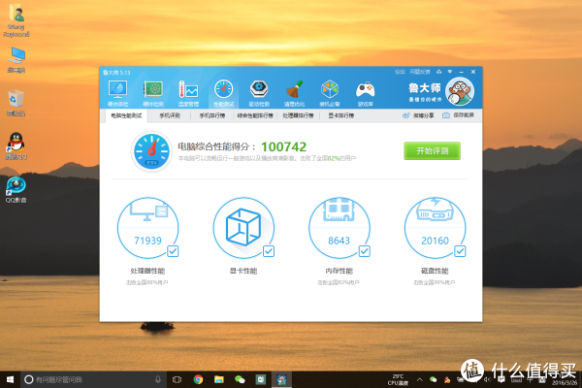Click the skin icon left of title dropdown
The width and height of the screenshot is (582, 388).
pyautogui.click(x=439, y=72)
